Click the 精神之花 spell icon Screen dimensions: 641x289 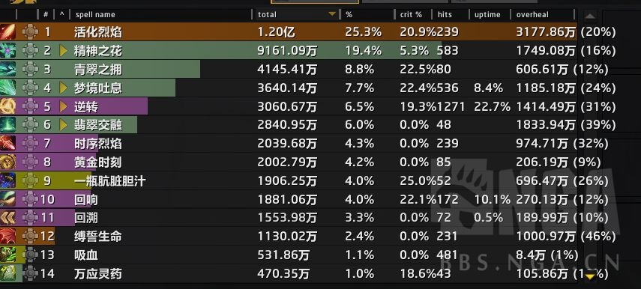coord(7,51)
